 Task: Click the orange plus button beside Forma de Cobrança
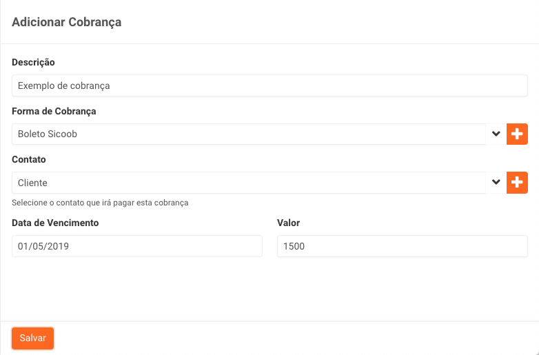point(517,134)
